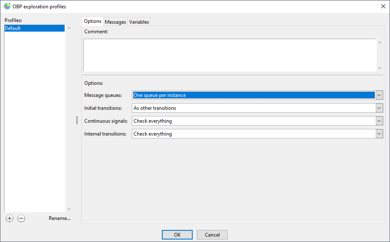Click Comment box scroll up arrow

(x=380, y=43)
